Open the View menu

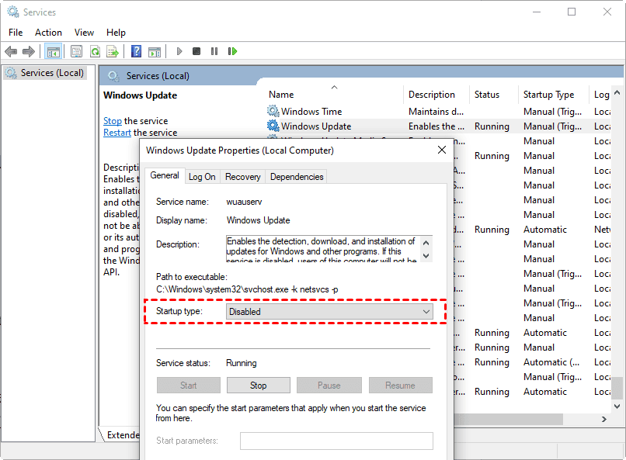tap(84, 33)
